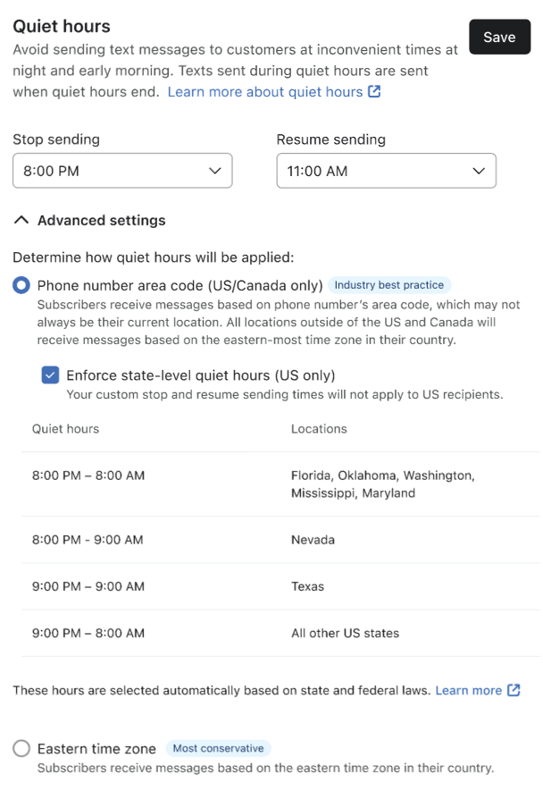Viewport: 543px width, 800px height.
Task: Select the Eastern time zone option
Action: pos(21,749)
